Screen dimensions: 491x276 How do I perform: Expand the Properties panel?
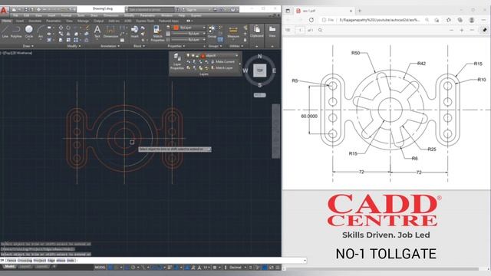point(176,46)
